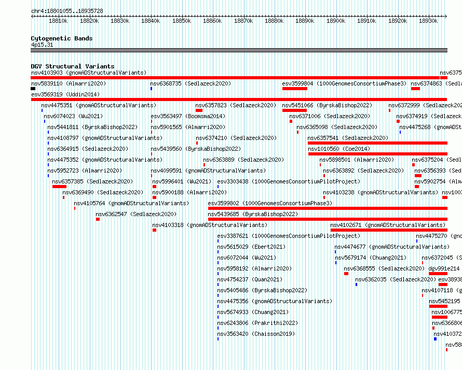The image size is (462, 370).
Task: Open nsv6365098 (Sedlazeck2020) variant
Action: point(337,127)
